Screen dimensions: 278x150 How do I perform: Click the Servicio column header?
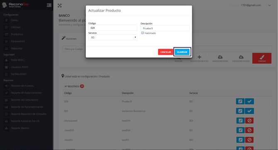(x=193, y=93)
